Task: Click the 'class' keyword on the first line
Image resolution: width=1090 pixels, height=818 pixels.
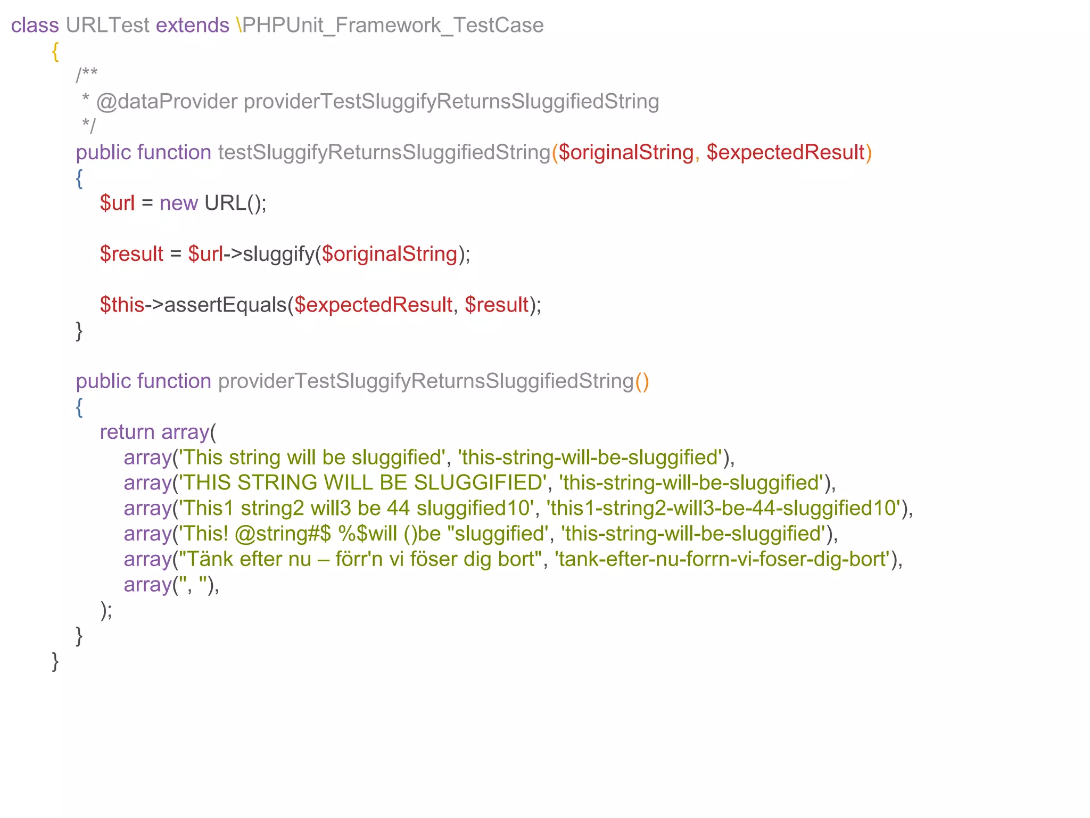Action: pos(35,25)
